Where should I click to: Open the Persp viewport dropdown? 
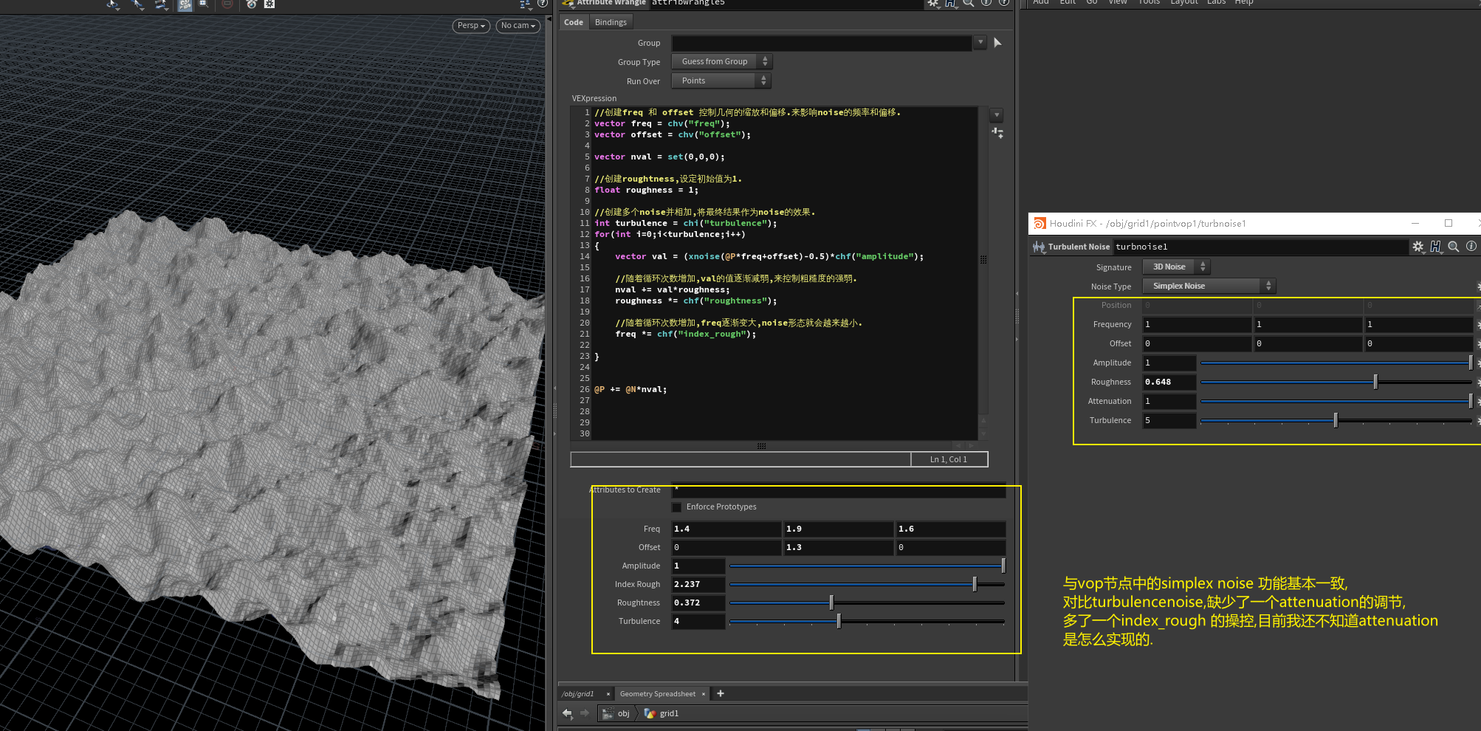[x=471, y=26]
